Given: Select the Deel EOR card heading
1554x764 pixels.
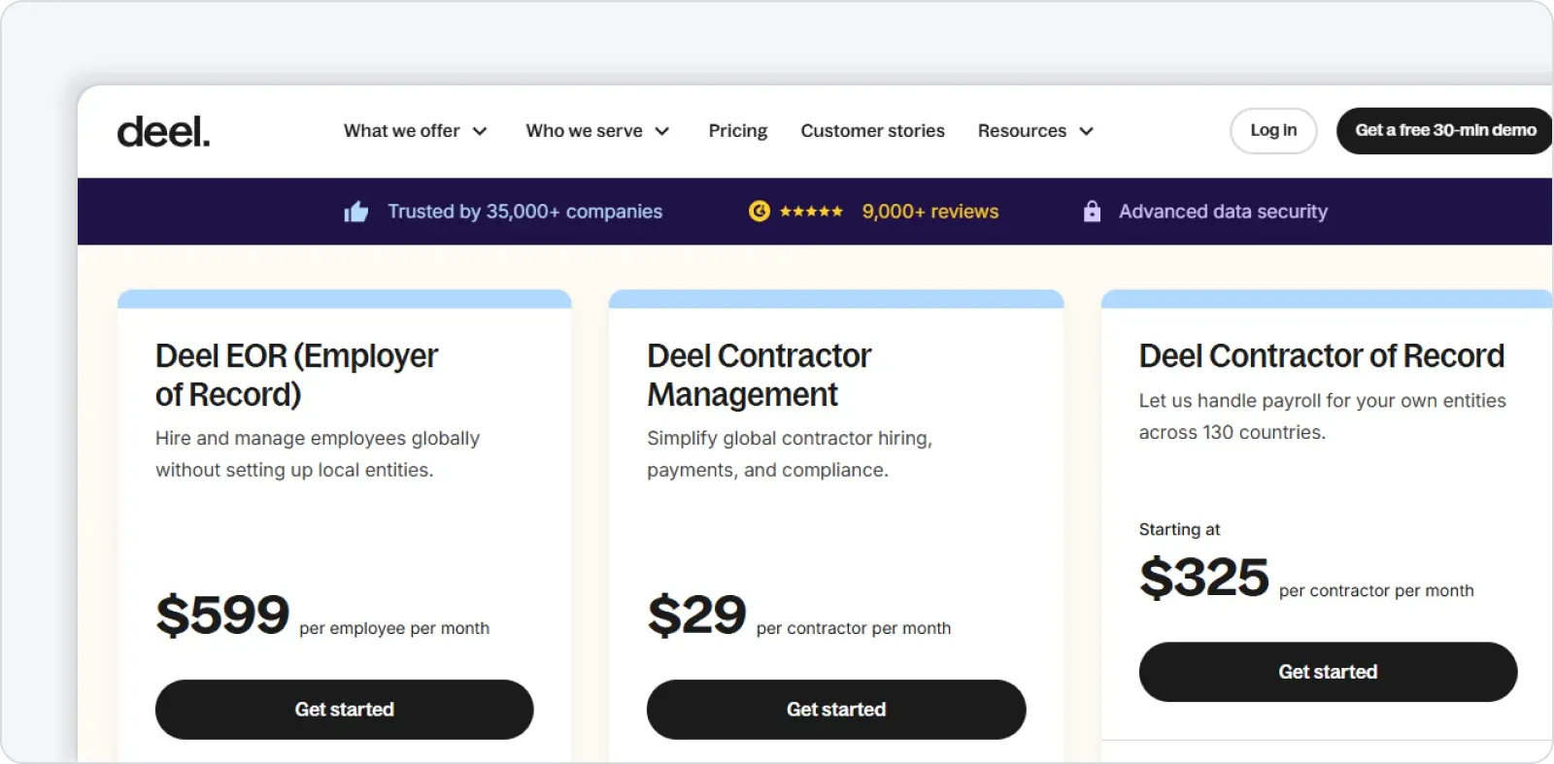Looking at the screenshot, I should click(x=296, y=375).
